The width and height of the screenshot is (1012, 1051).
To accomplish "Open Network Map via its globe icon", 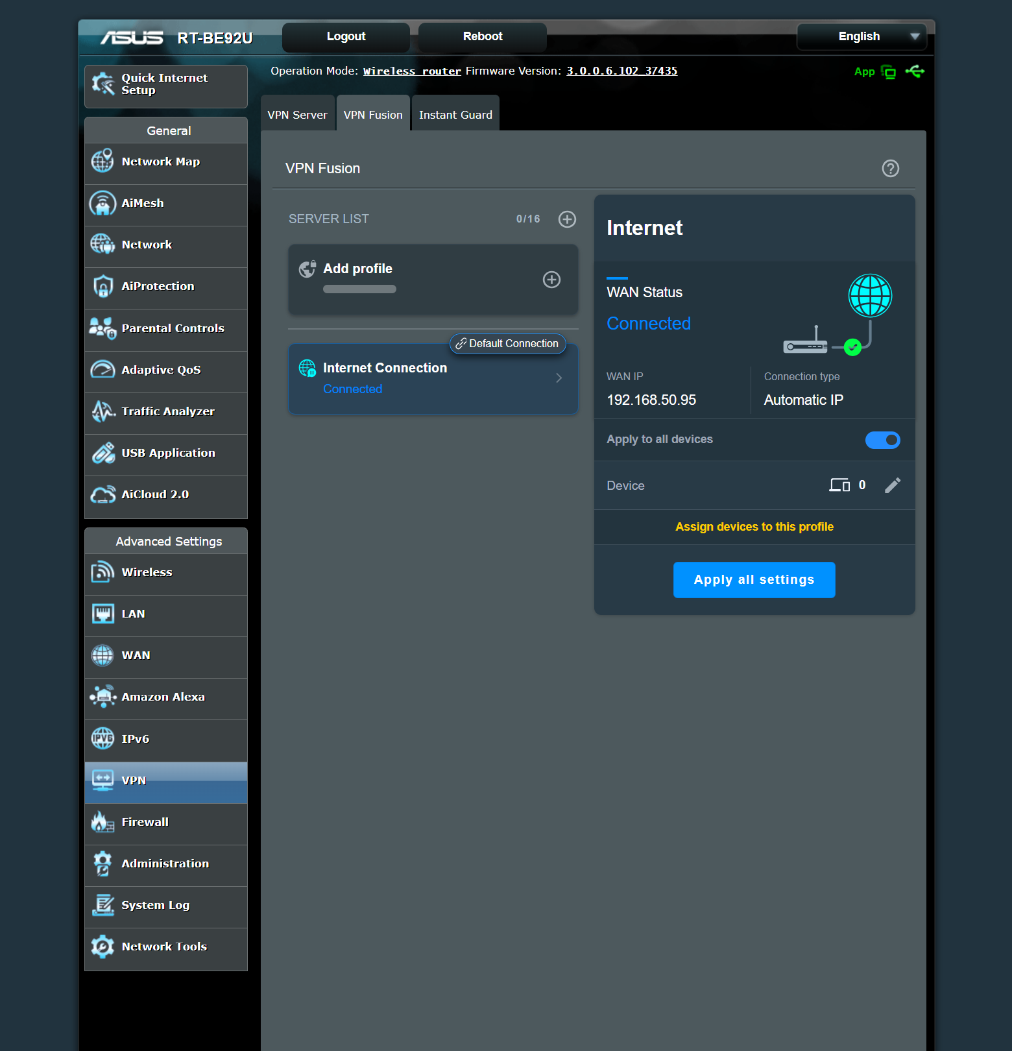I will tap(102, 161).
